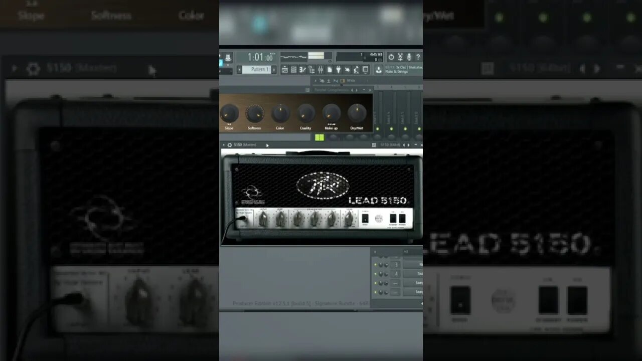Viewport: 642px width, 361px height.
Task: Toggle the bright green mixer slot button
Action: click(319, 137)
